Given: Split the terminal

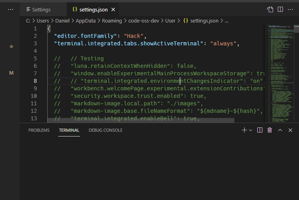Looking at the screenshot, I should (x=260, y=130).
